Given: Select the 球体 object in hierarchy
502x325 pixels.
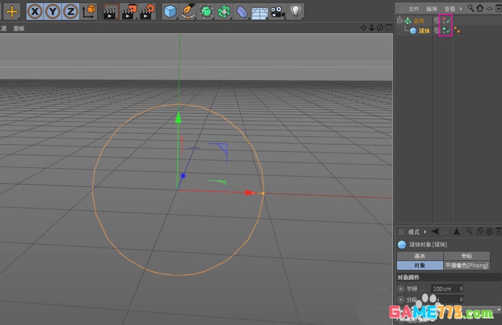Looking at the screenshot, I should tap(424, 31).
